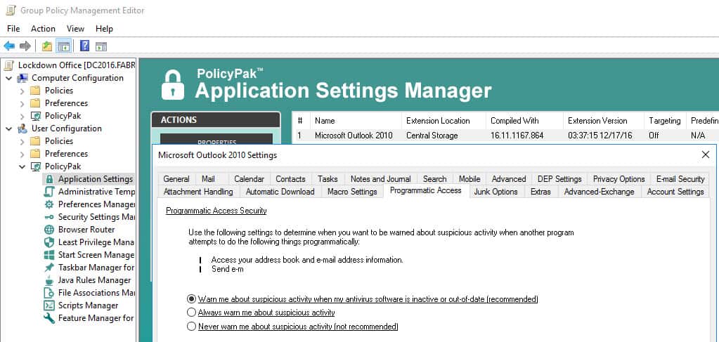Expand Preferences under User Configuration
This screenshot has height=342, width=719.
pos(22,154)
